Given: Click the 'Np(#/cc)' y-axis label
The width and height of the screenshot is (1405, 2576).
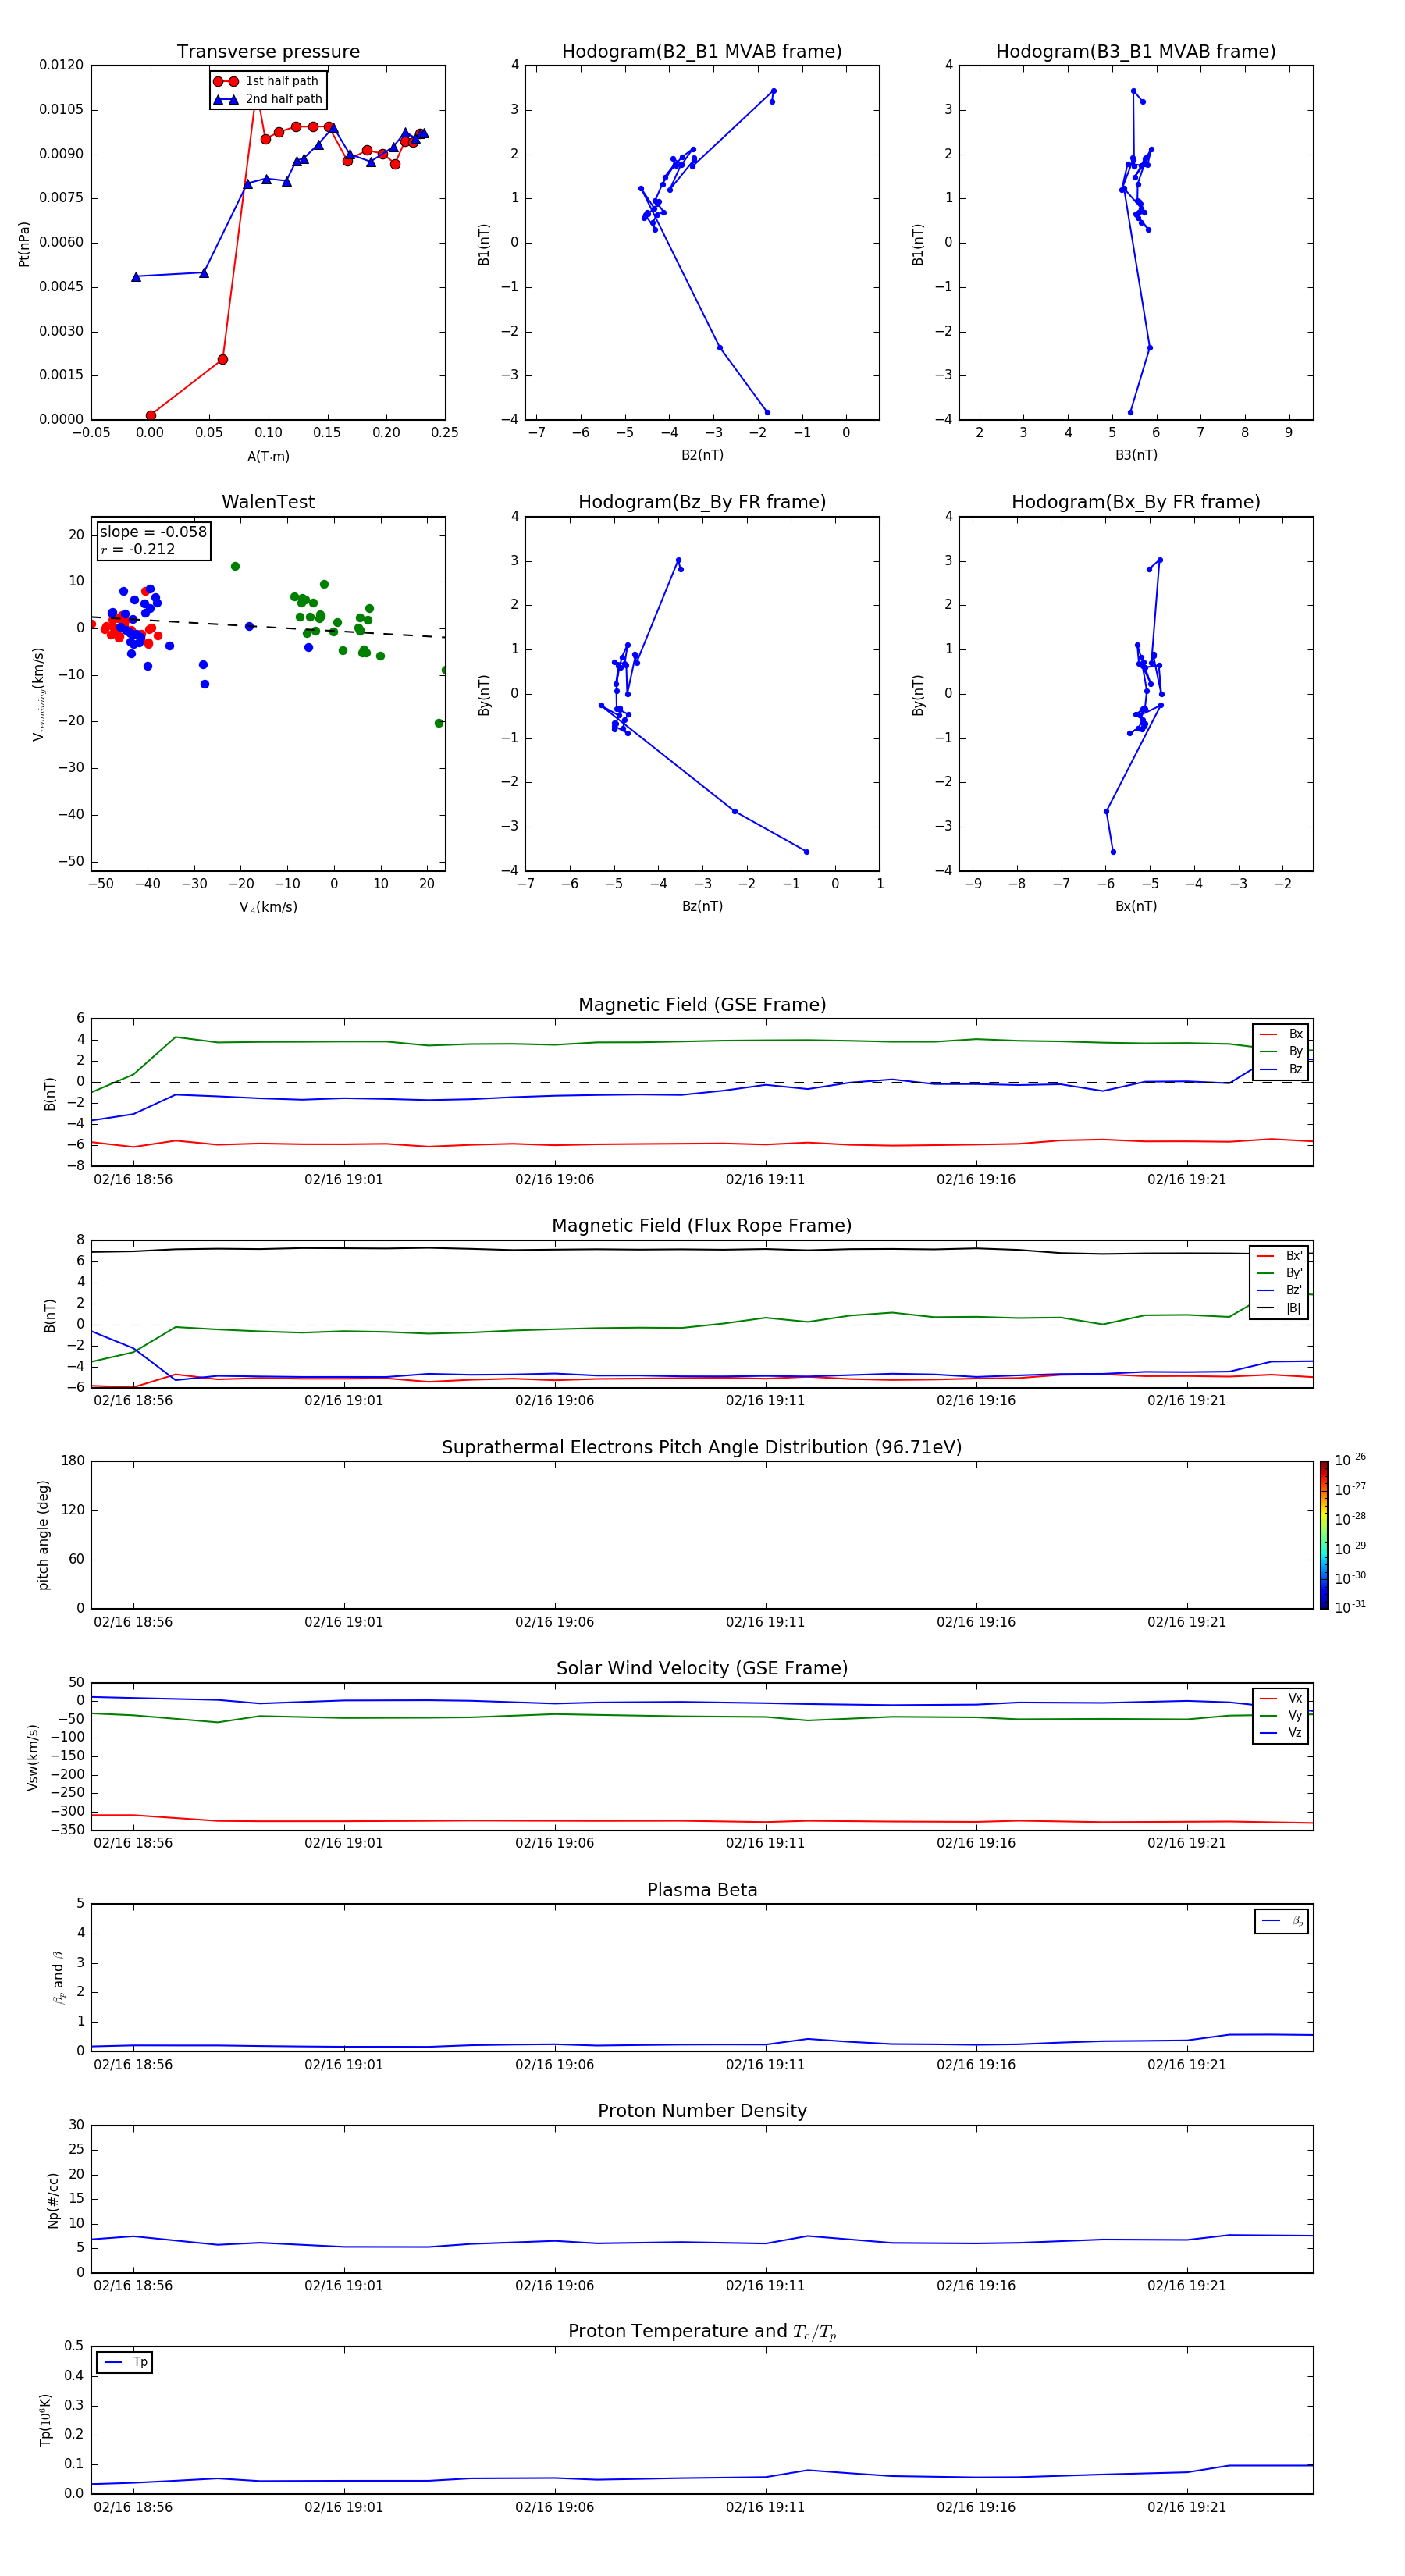Looking at the screenshot, I should pyautogui.click(x=53, y=2200).
